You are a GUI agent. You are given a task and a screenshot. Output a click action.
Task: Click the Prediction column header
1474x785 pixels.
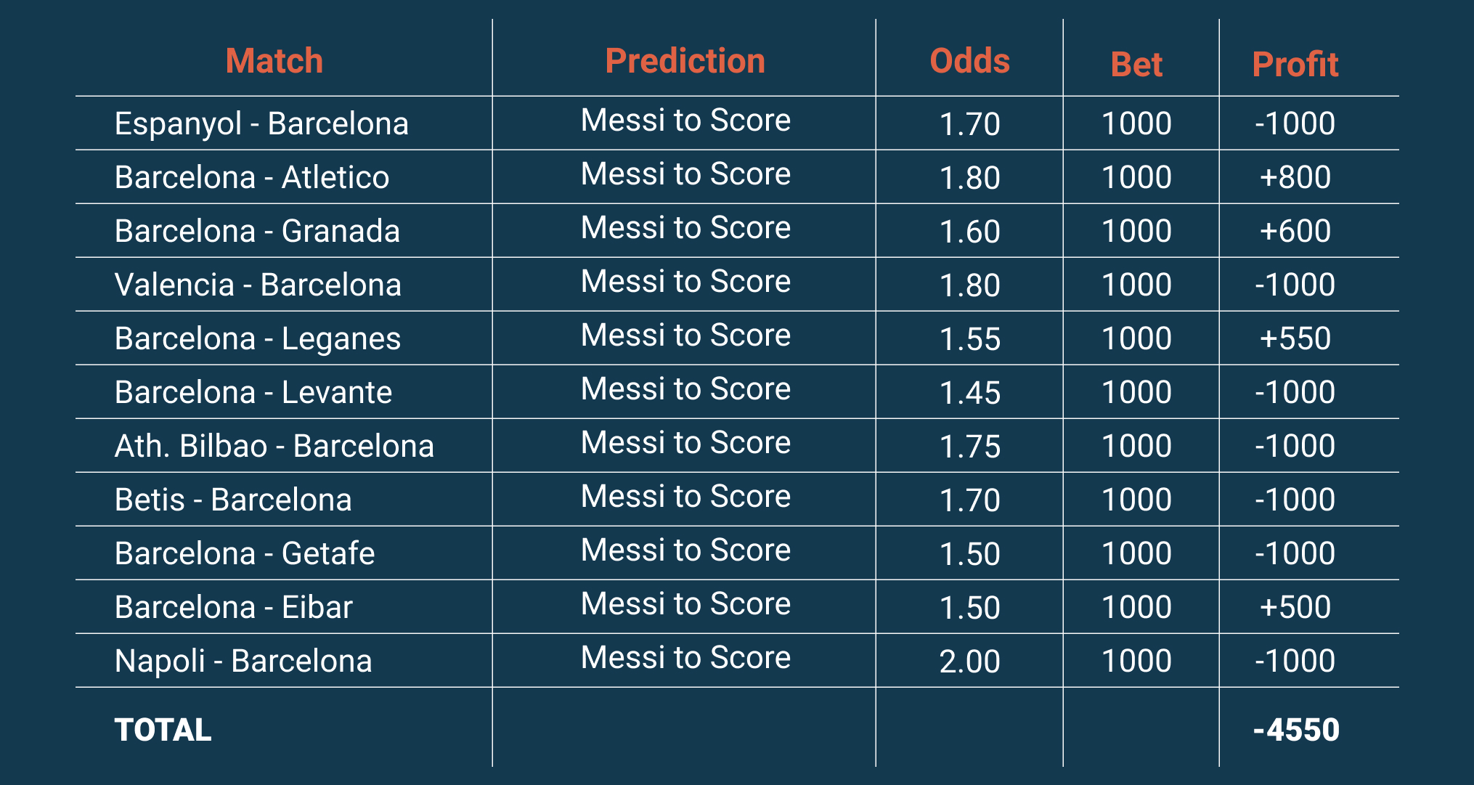coord(685,61)
